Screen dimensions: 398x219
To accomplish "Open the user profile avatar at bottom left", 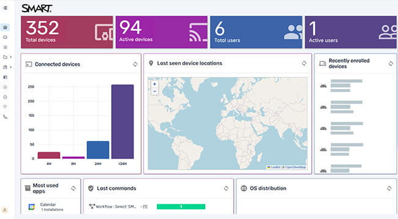I will point(5,210).
